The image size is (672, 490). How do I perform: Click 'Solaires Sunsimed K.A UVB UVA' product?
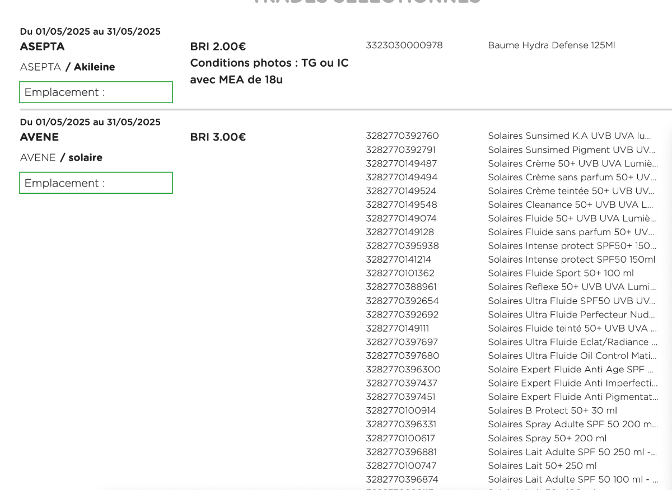(x=570, y=136)
